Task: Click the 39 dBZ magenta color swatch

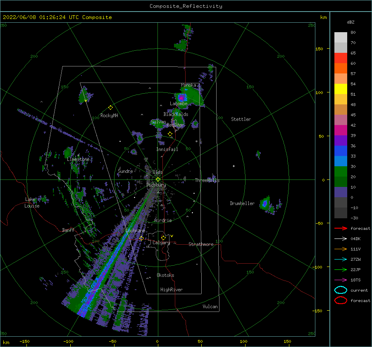Action: pyautogui.click(x=341, y=130)
